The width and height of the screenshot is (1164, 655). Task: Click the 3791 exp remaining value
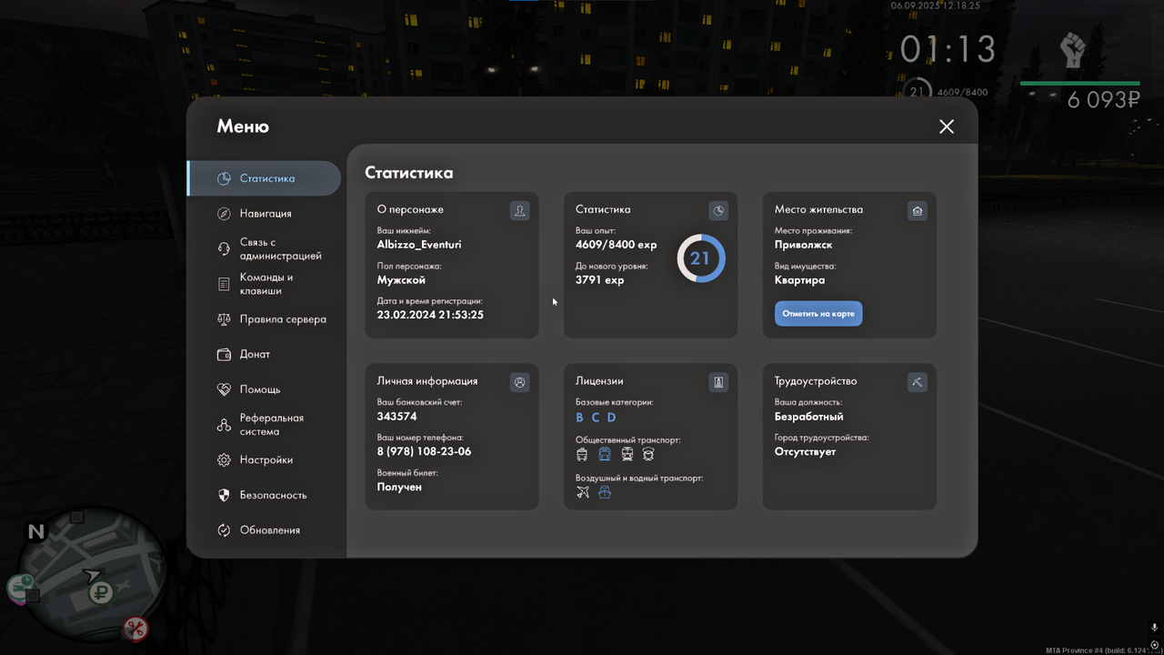point(600,280)
